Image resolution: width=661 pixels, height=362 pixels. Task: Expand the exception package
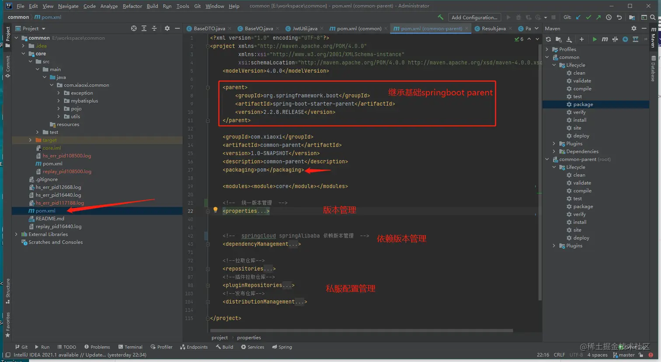(59, 93)
